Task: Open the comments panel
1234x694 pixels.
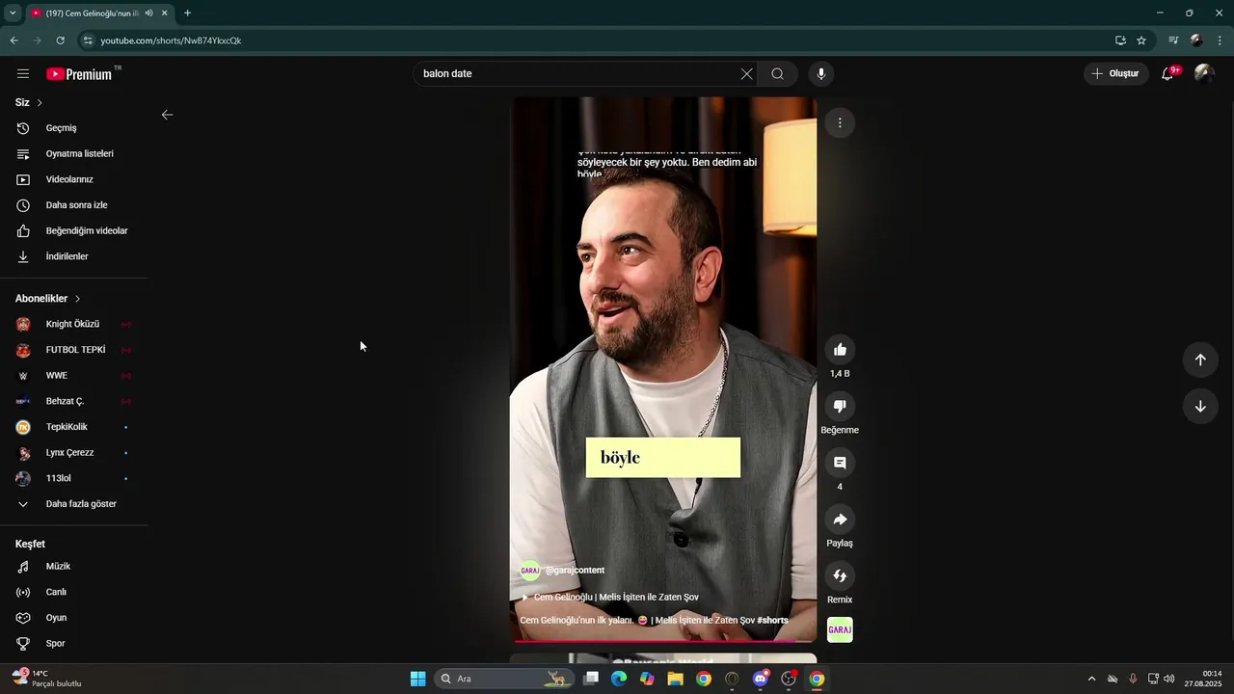Action: 840,463
